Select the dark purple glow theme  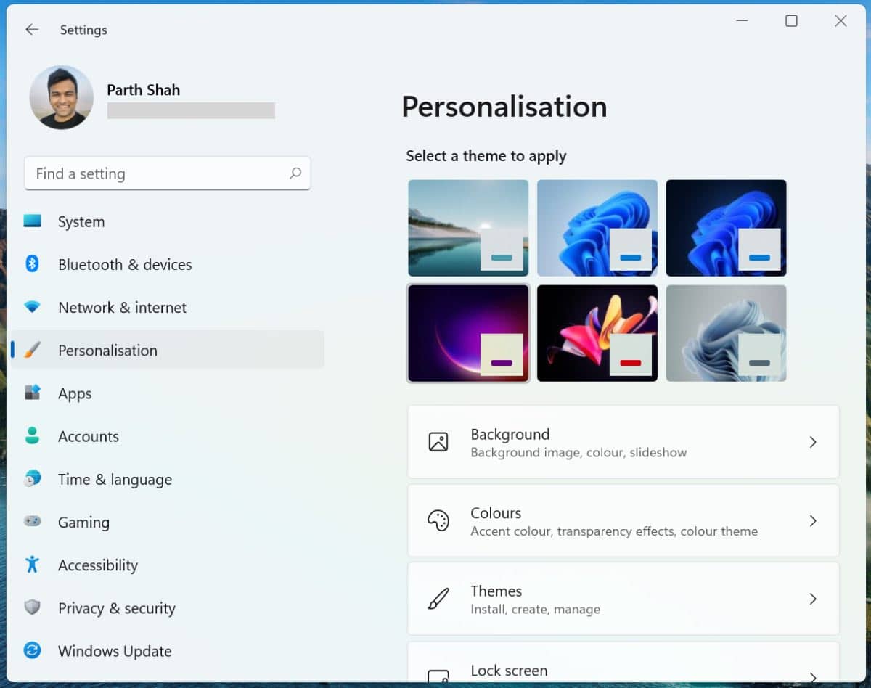(468, 332)
